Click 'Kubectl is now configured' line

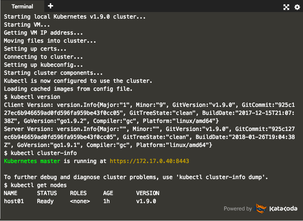78,81
